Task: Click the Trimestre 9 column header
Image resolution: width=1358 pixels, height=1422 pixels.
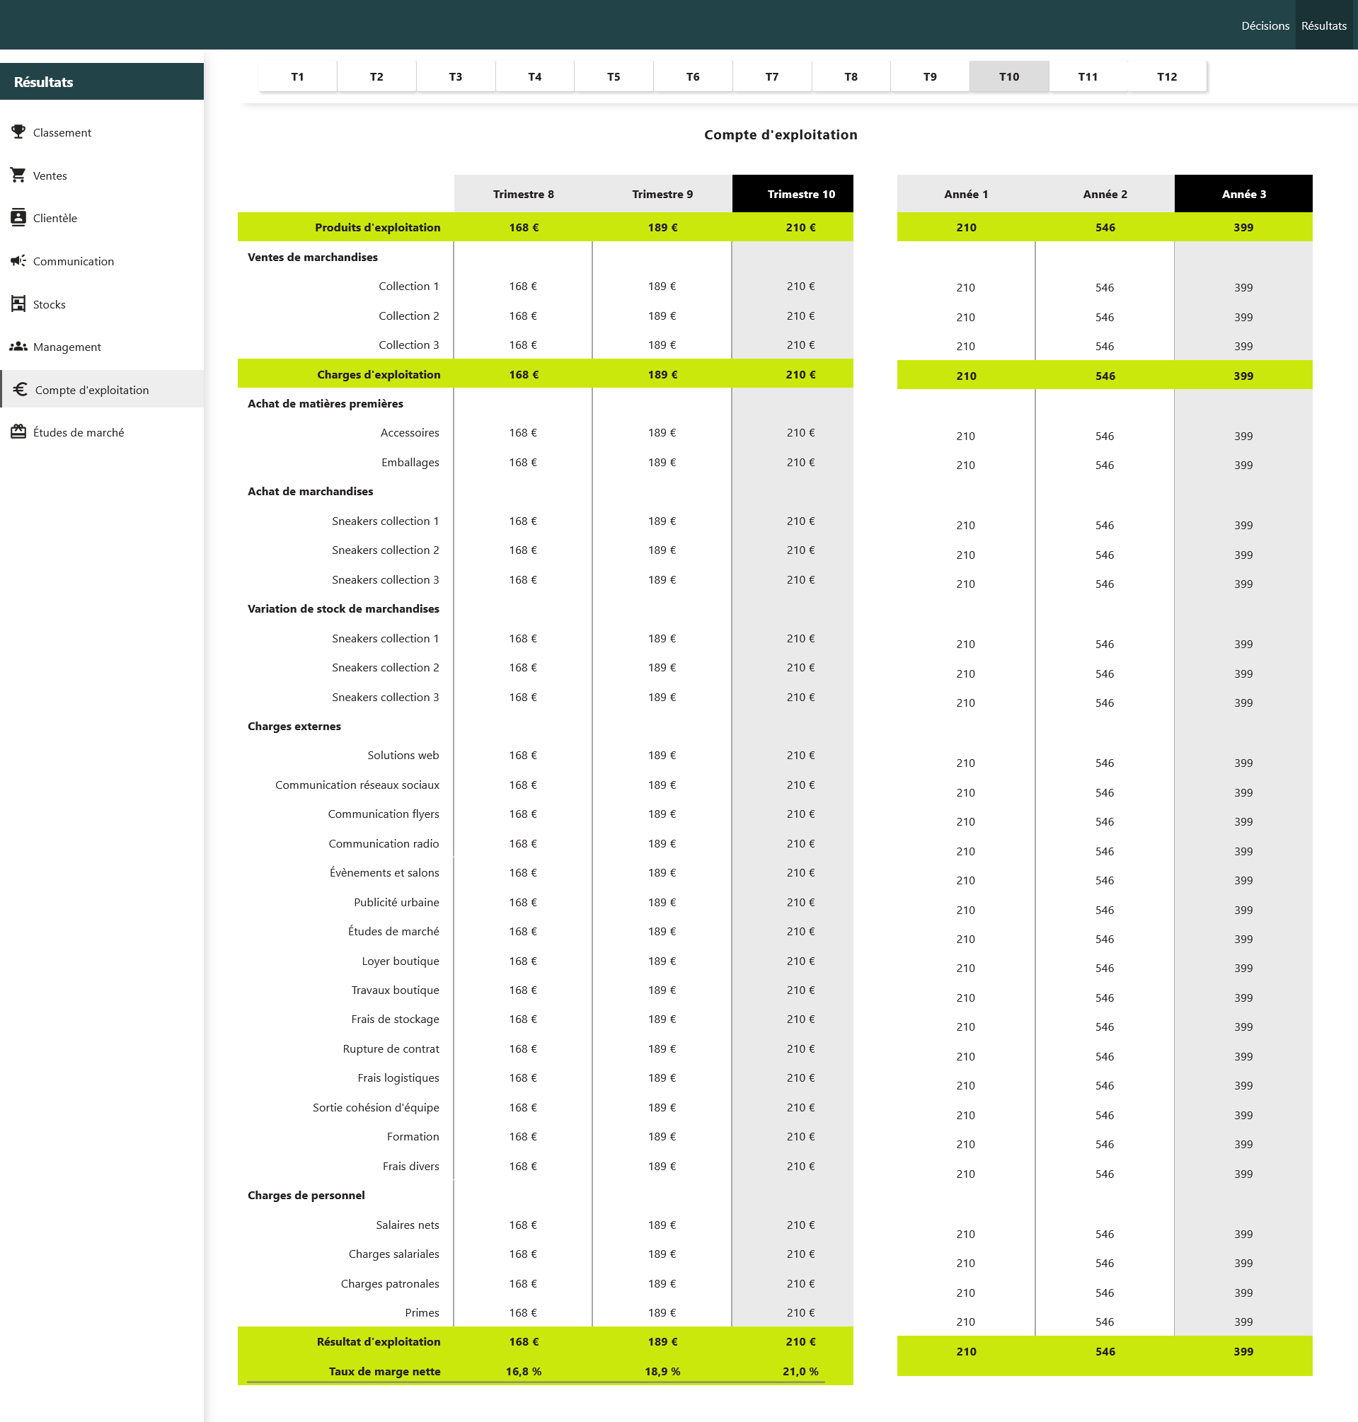Action: click(x=662, y=194)
